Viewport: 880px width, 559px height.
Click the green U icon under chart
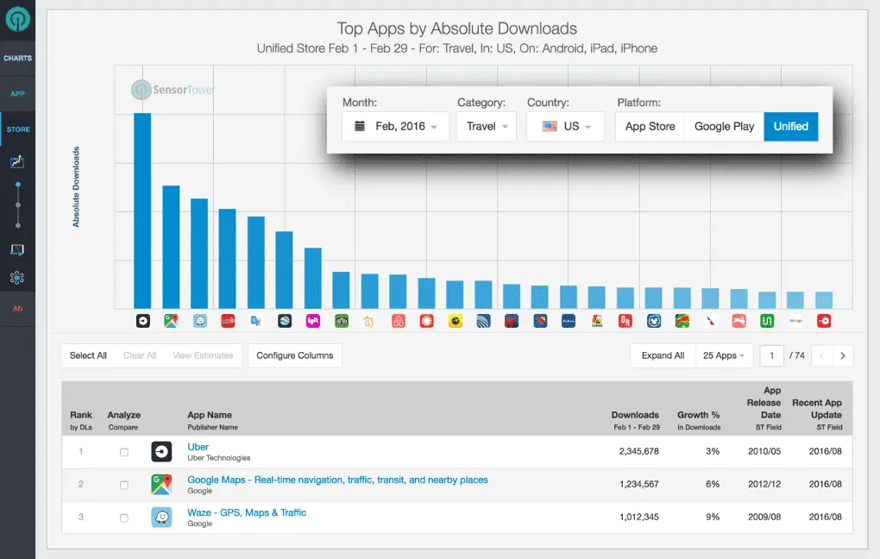(767, 321)
